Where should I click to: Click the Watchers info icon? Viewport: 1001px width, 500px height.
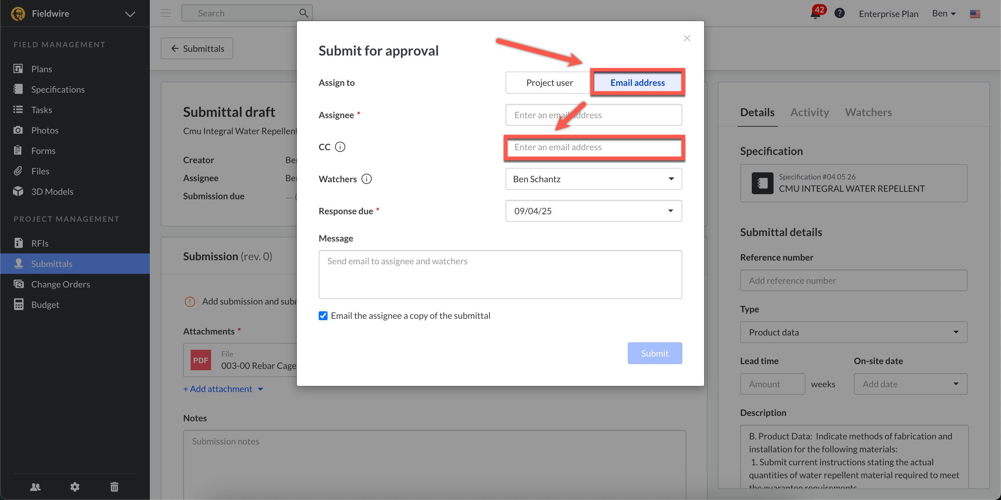[x=366, y=179]
